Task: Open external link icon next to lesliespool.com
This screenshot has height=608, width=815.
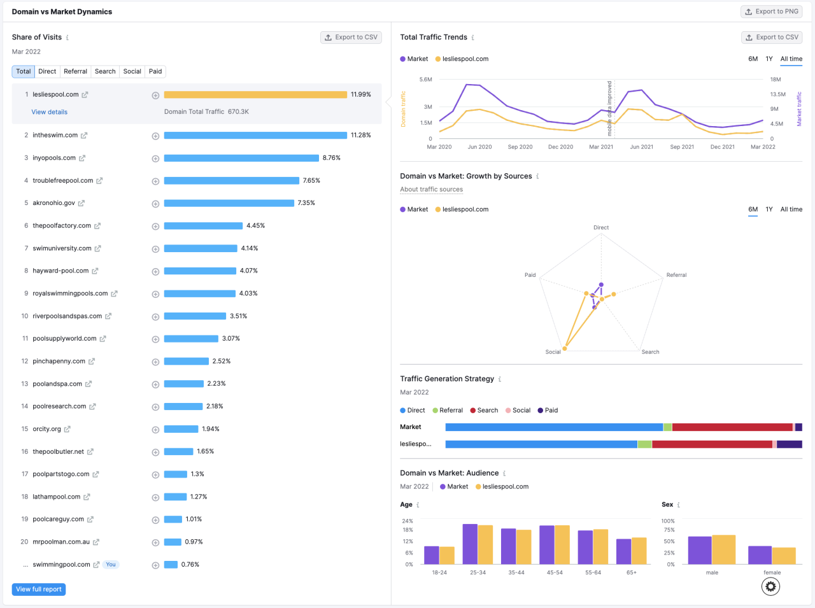Action: [85, 95]
